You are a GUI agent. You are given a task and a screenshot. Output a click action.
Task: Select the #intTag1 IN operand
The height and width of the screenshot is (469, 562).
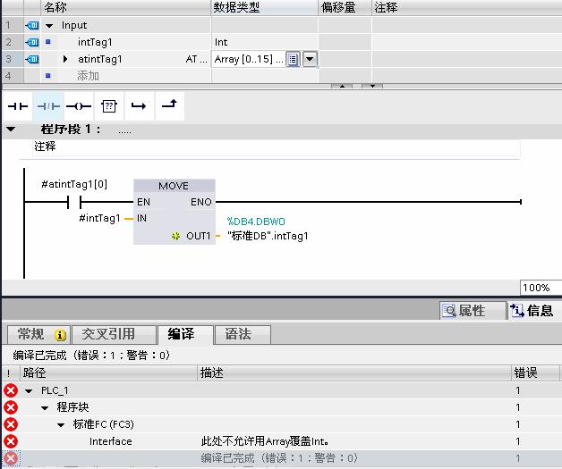[x=99, y=218]
